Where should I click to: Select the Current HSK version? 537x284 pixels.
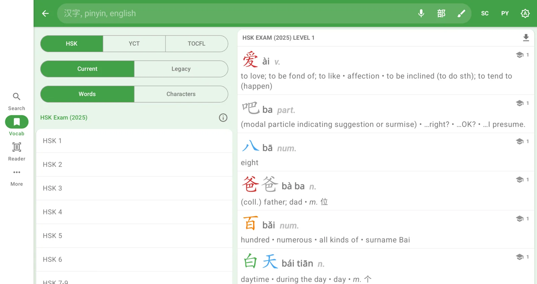pyautogui.click(x=87, y=69)
